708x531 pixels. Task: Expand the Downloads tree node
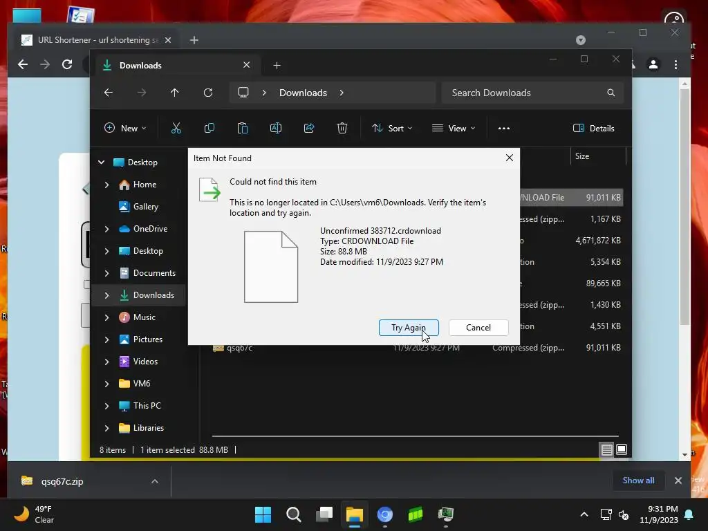(106, 295)
